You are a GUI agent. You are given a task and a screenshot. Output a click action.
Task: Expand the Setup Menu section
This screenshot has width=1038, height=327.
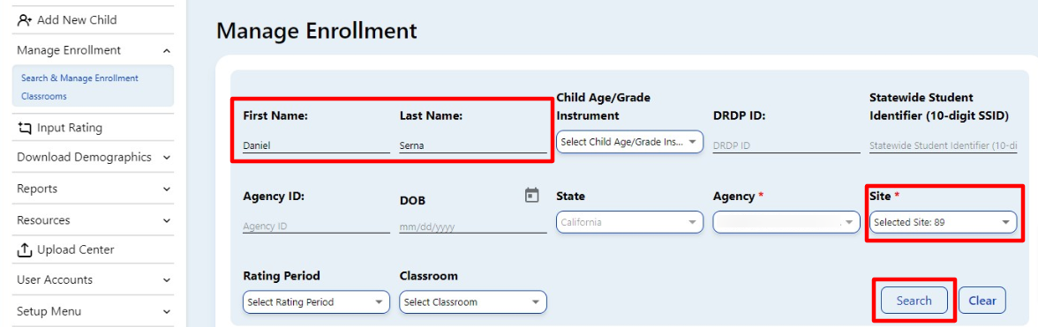pos(166,312)
